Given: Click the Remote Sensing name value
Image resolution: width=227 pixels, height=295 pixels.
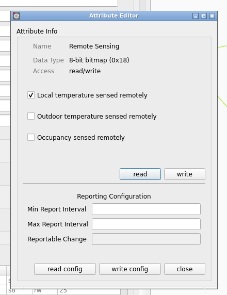Looking at the screenshot, I should 94,46.
